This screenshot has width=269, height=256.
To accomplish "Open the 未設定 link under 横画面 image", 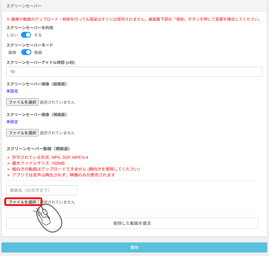I will pyautogui.click(x=12, y=122).
